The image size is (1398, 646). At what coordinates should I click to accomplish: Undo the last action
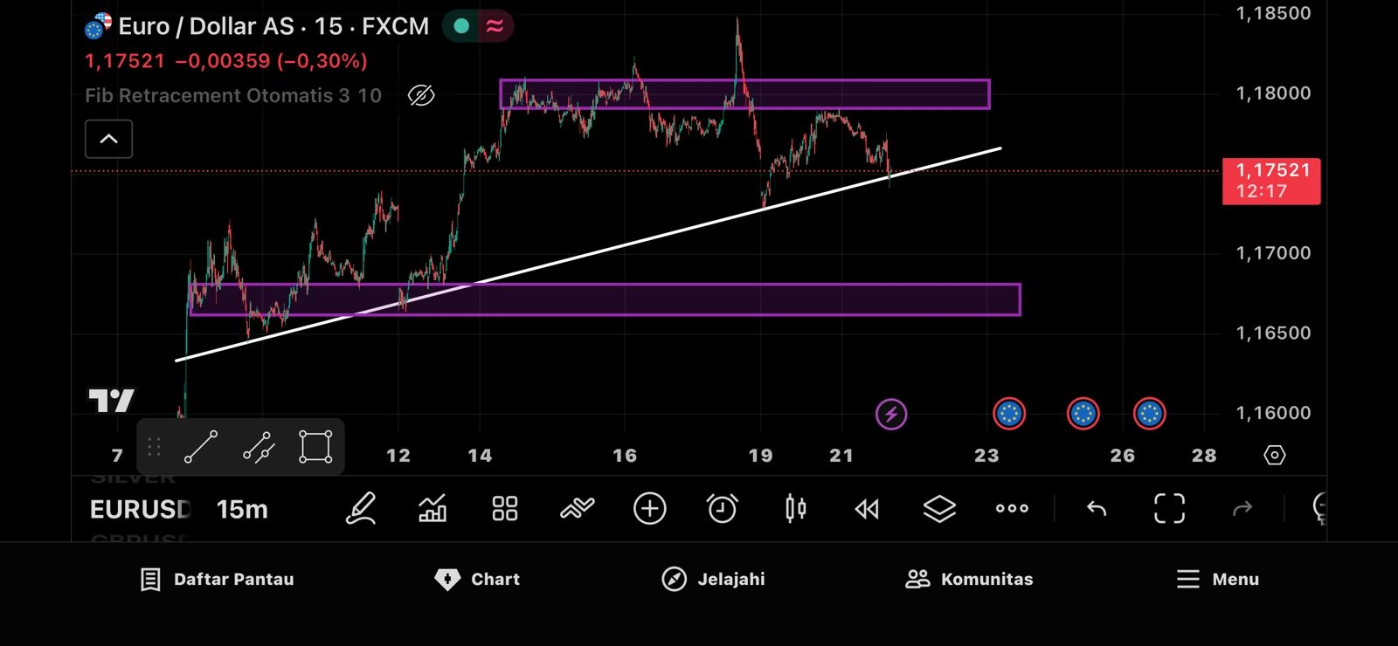(x=1097, y=509)
